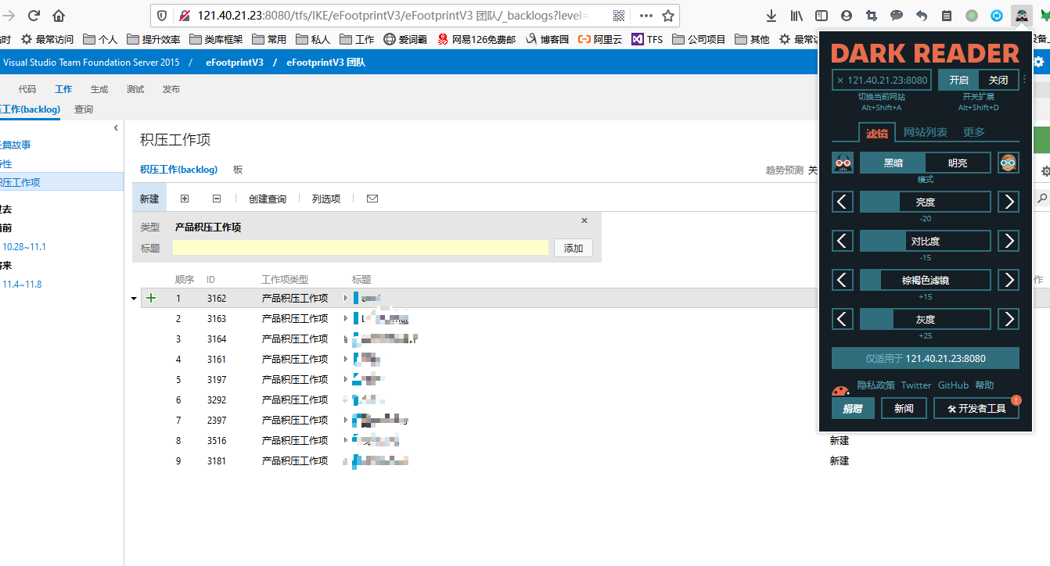Open the GitHub link in Dark Reader

pyautogui.click(x=953, y=385)
